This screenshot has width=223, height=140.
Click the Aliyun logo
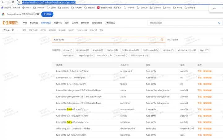click(x=11, y=23)
